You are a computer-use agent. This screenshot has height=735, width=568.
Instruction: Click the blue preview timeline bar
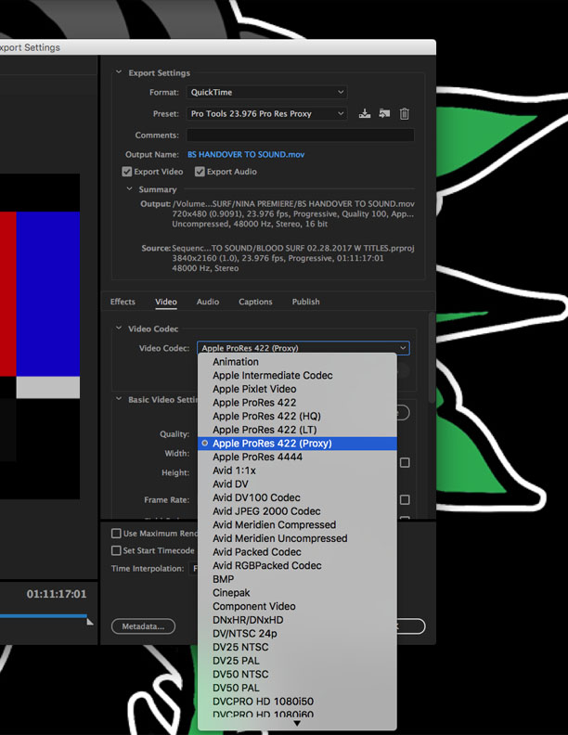[44, 615]
